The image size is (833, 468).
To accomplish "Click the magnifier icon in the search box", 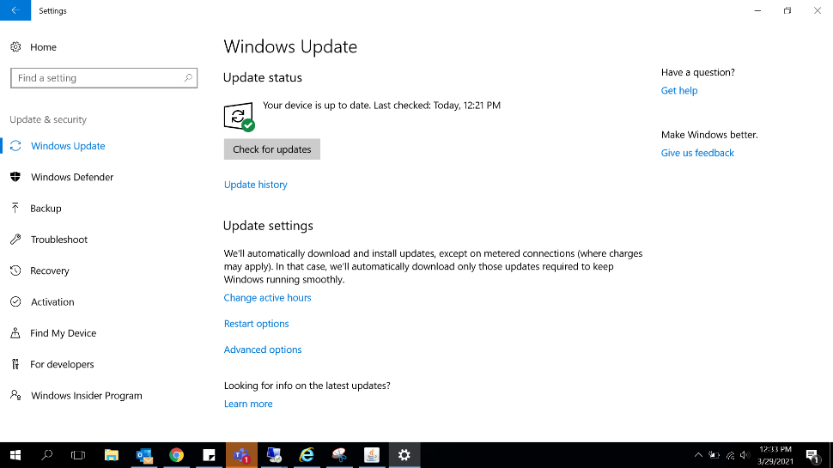I will (188, 77).
